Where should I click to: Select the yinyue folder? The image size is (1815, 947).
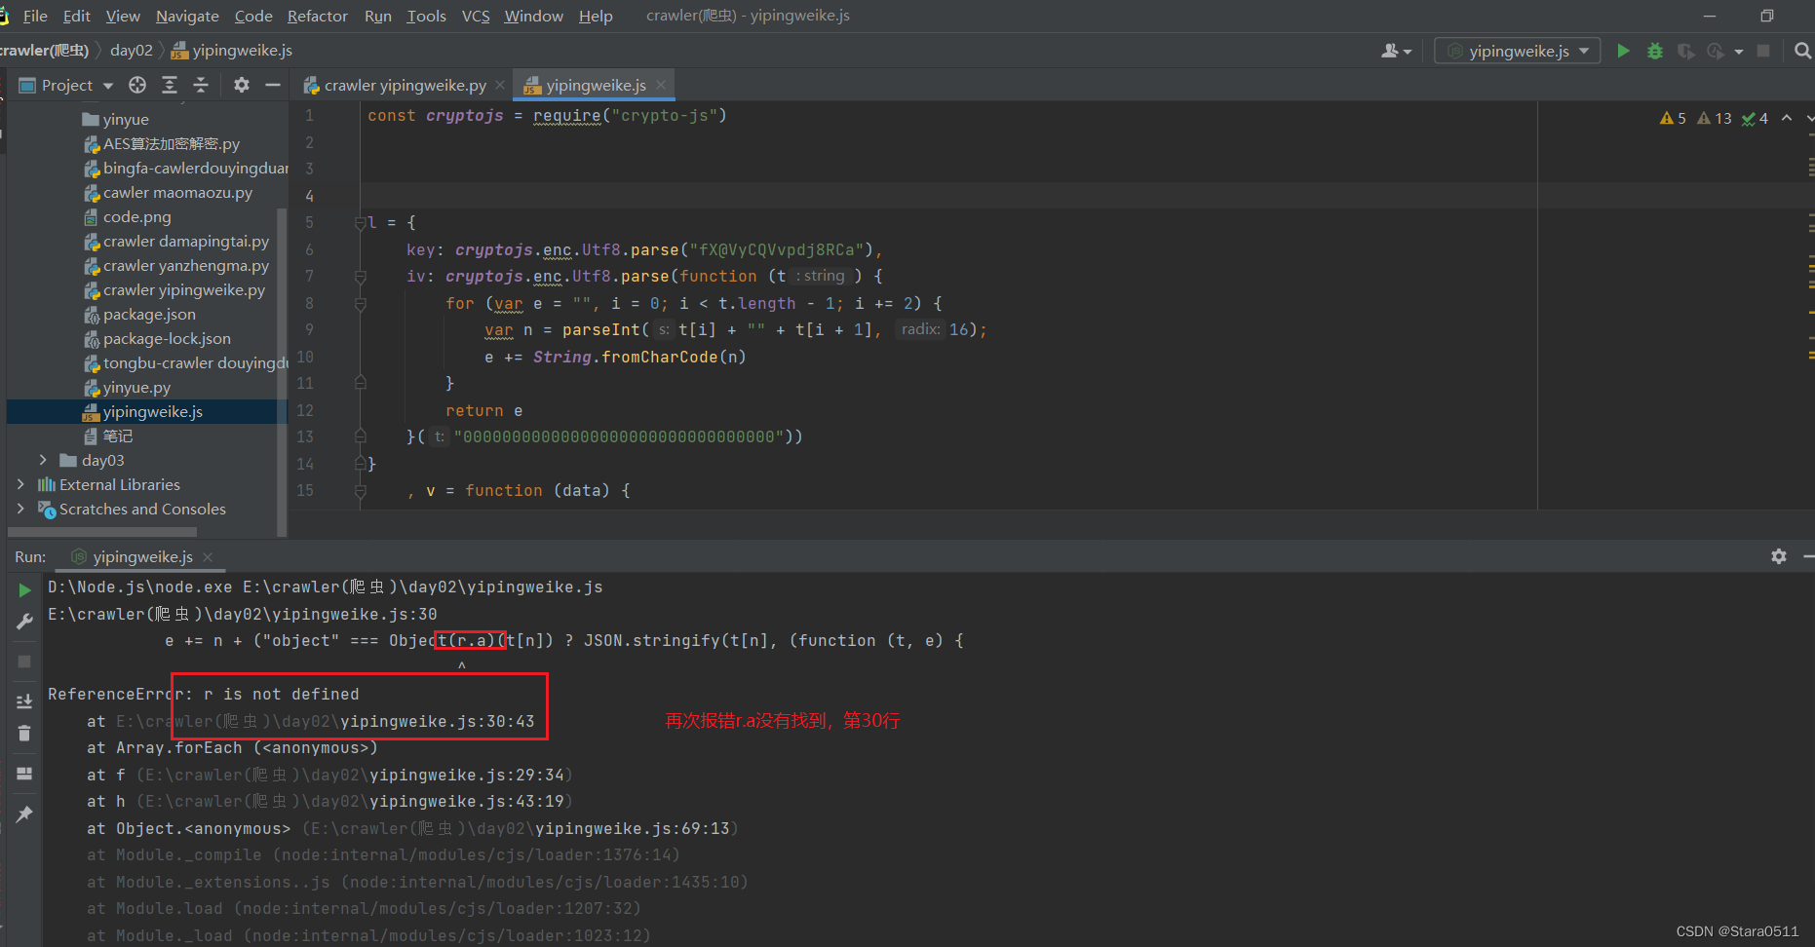click(x=116, y=119)
